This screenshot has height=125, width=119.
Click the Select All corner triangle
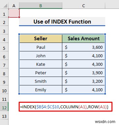pos(5,6)
